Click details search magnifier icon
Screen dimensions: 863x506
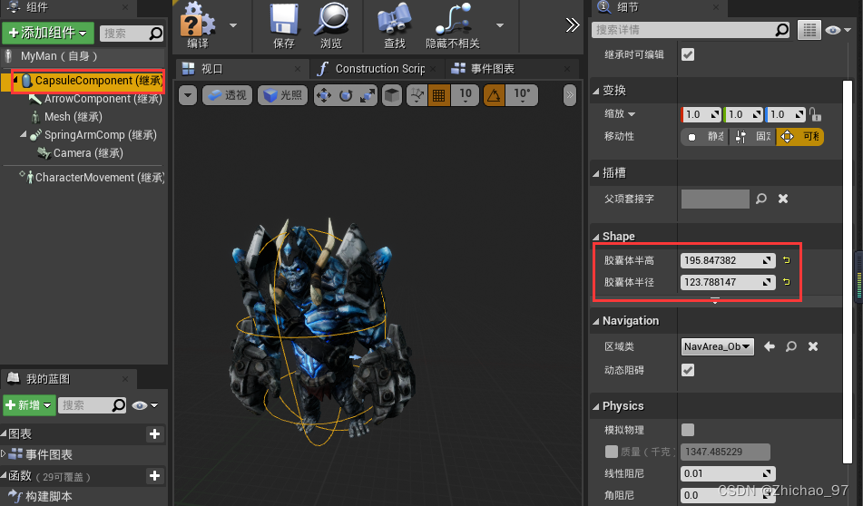781,30
